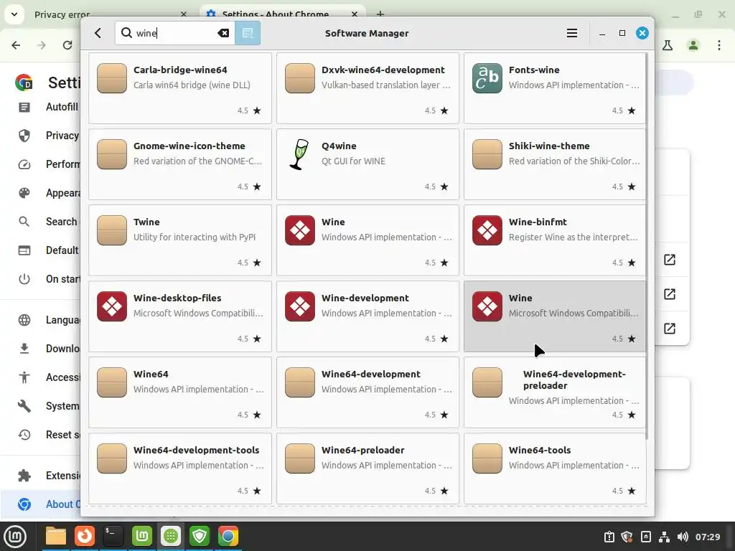Open Carla-bridge-wine64 package

point(180,88)
